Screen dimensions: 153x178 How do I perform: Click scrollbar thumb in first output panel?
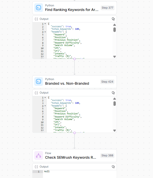point(114,30)
